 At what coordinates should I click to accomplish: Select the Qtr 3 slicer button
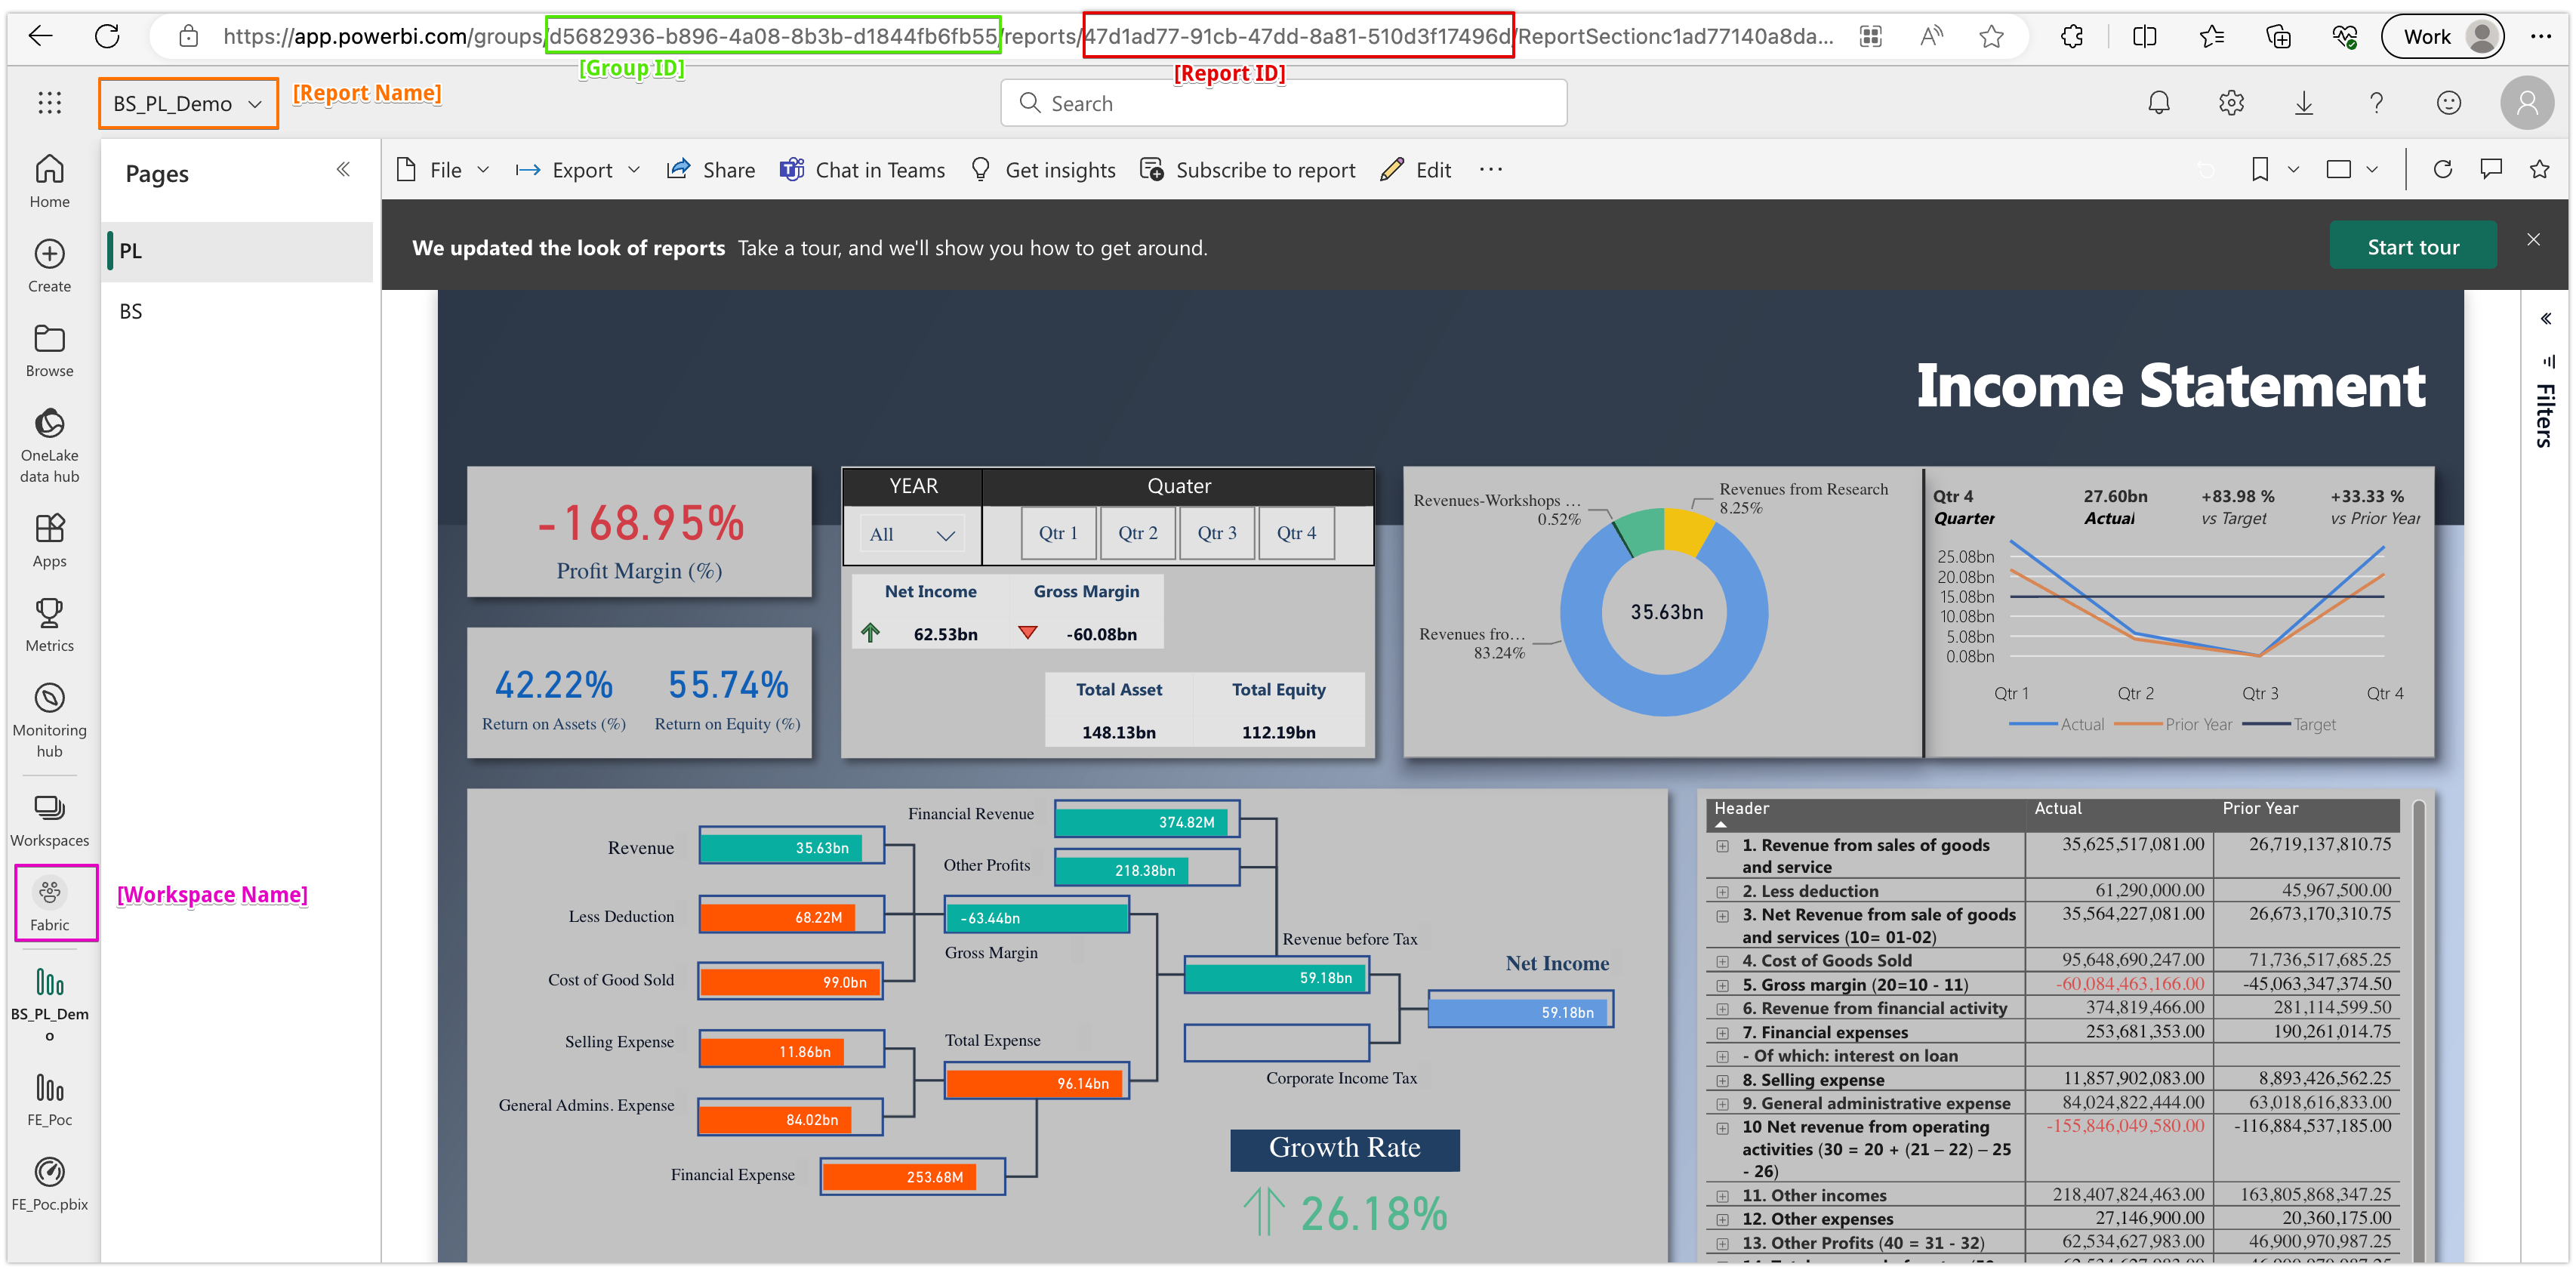coord(1217,533)
